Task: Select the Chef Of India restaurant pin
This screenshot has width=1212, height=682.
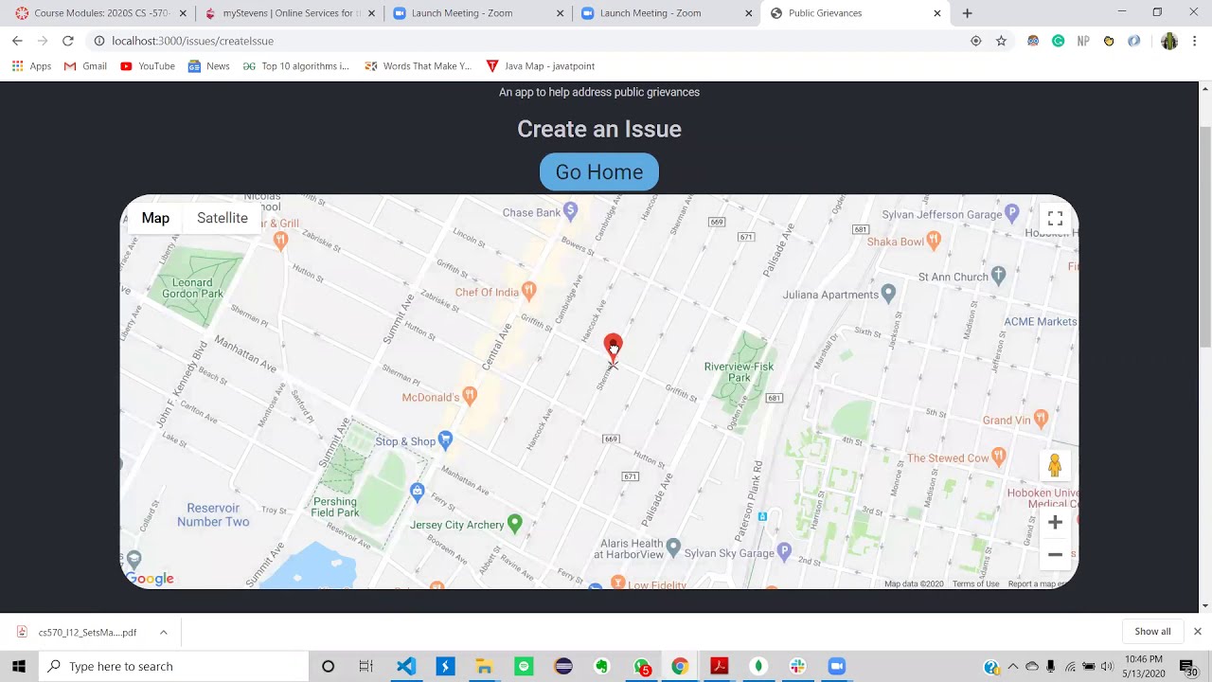Action: (529, 291)
